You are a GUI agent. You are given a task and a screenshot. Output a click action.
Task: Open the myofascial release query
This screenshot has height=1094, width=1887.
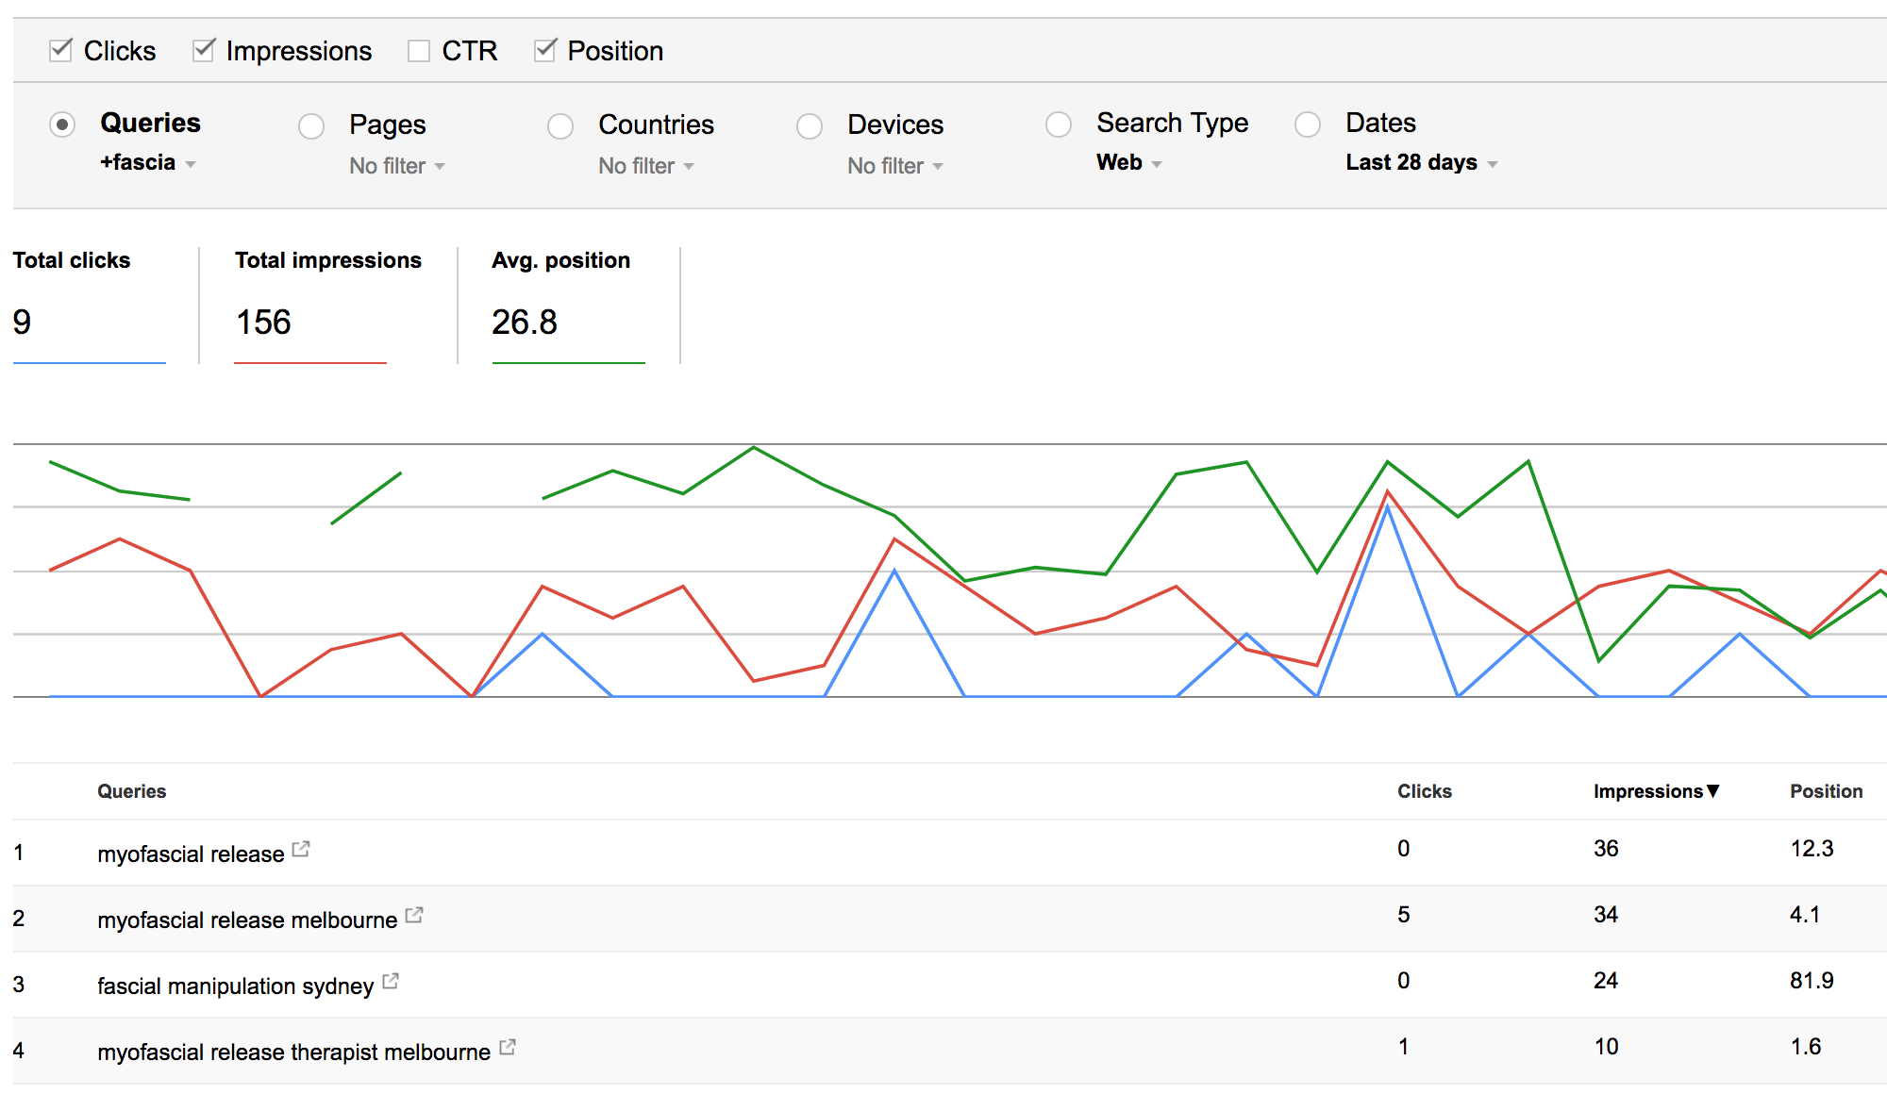point(191,854)
